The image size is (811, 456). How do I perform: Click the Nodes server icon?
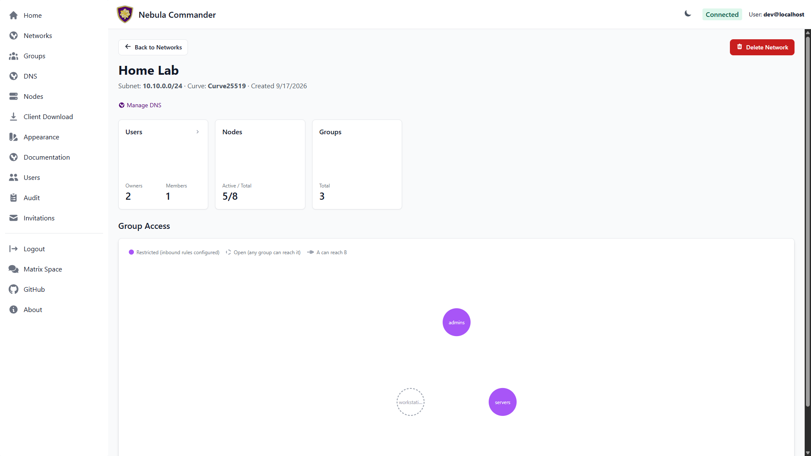[x=14, y=96]
